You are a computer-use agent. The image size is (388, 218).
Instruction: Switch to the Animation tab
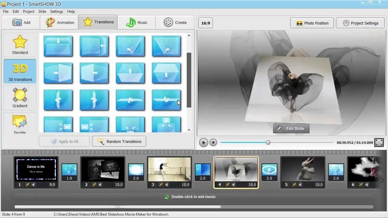(x=59, y=22)
